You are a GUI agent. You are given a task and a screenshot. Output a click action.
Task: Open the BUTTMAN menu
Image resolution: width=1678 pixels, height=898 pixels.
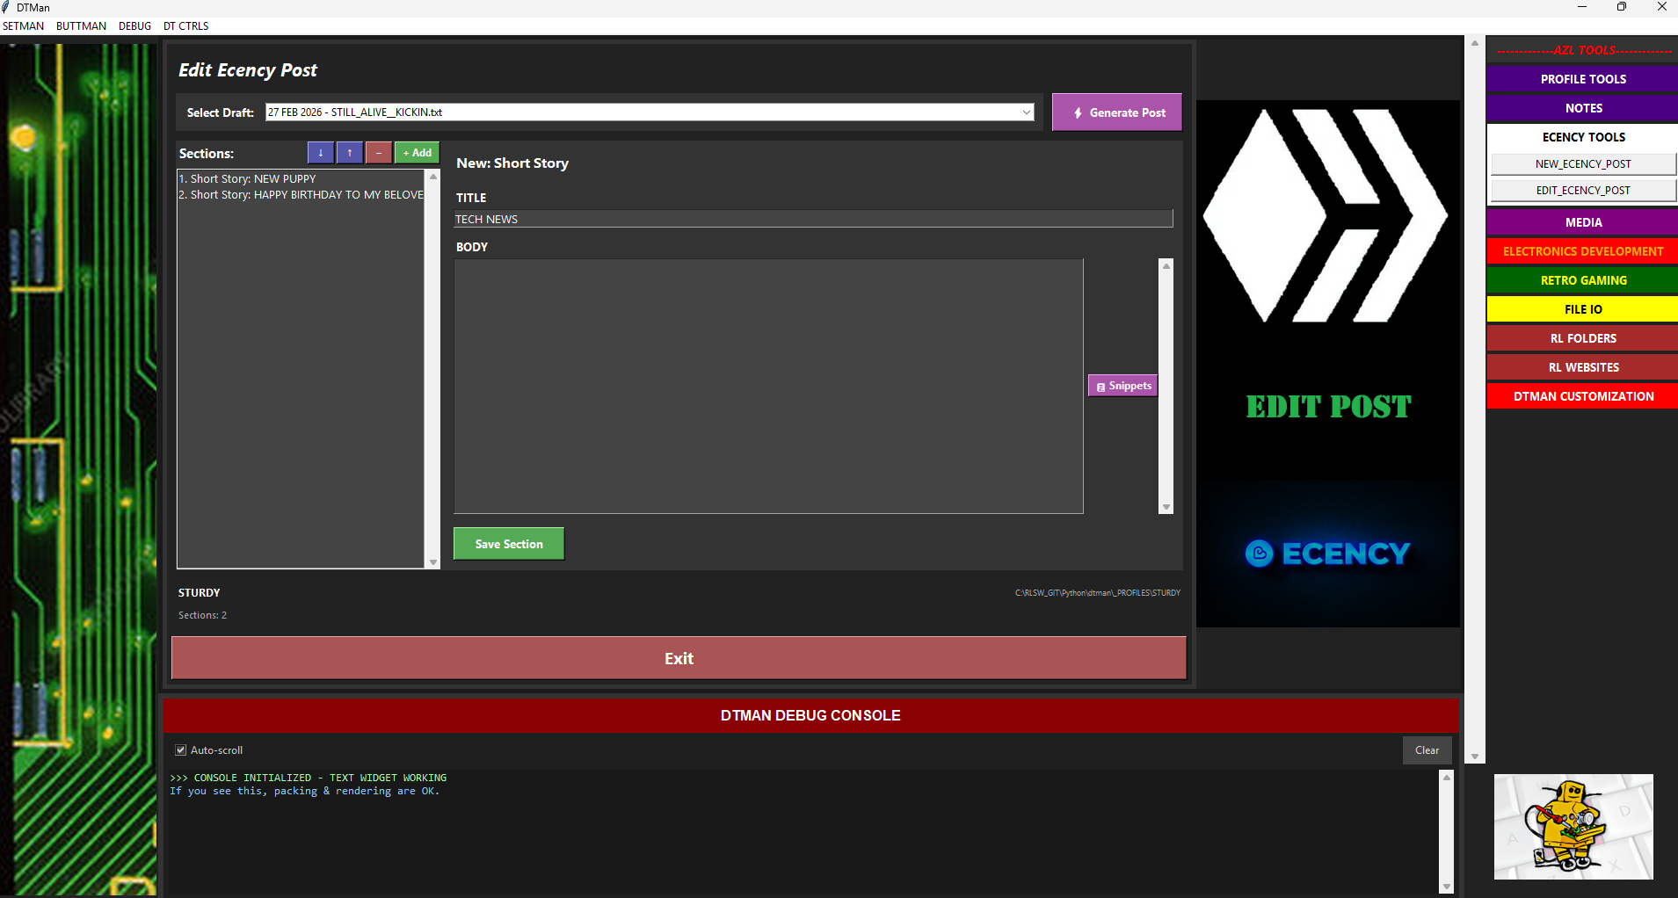pos(81,26)
